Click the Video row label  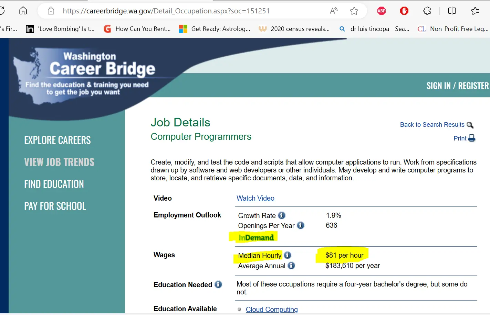pos(163,198)
